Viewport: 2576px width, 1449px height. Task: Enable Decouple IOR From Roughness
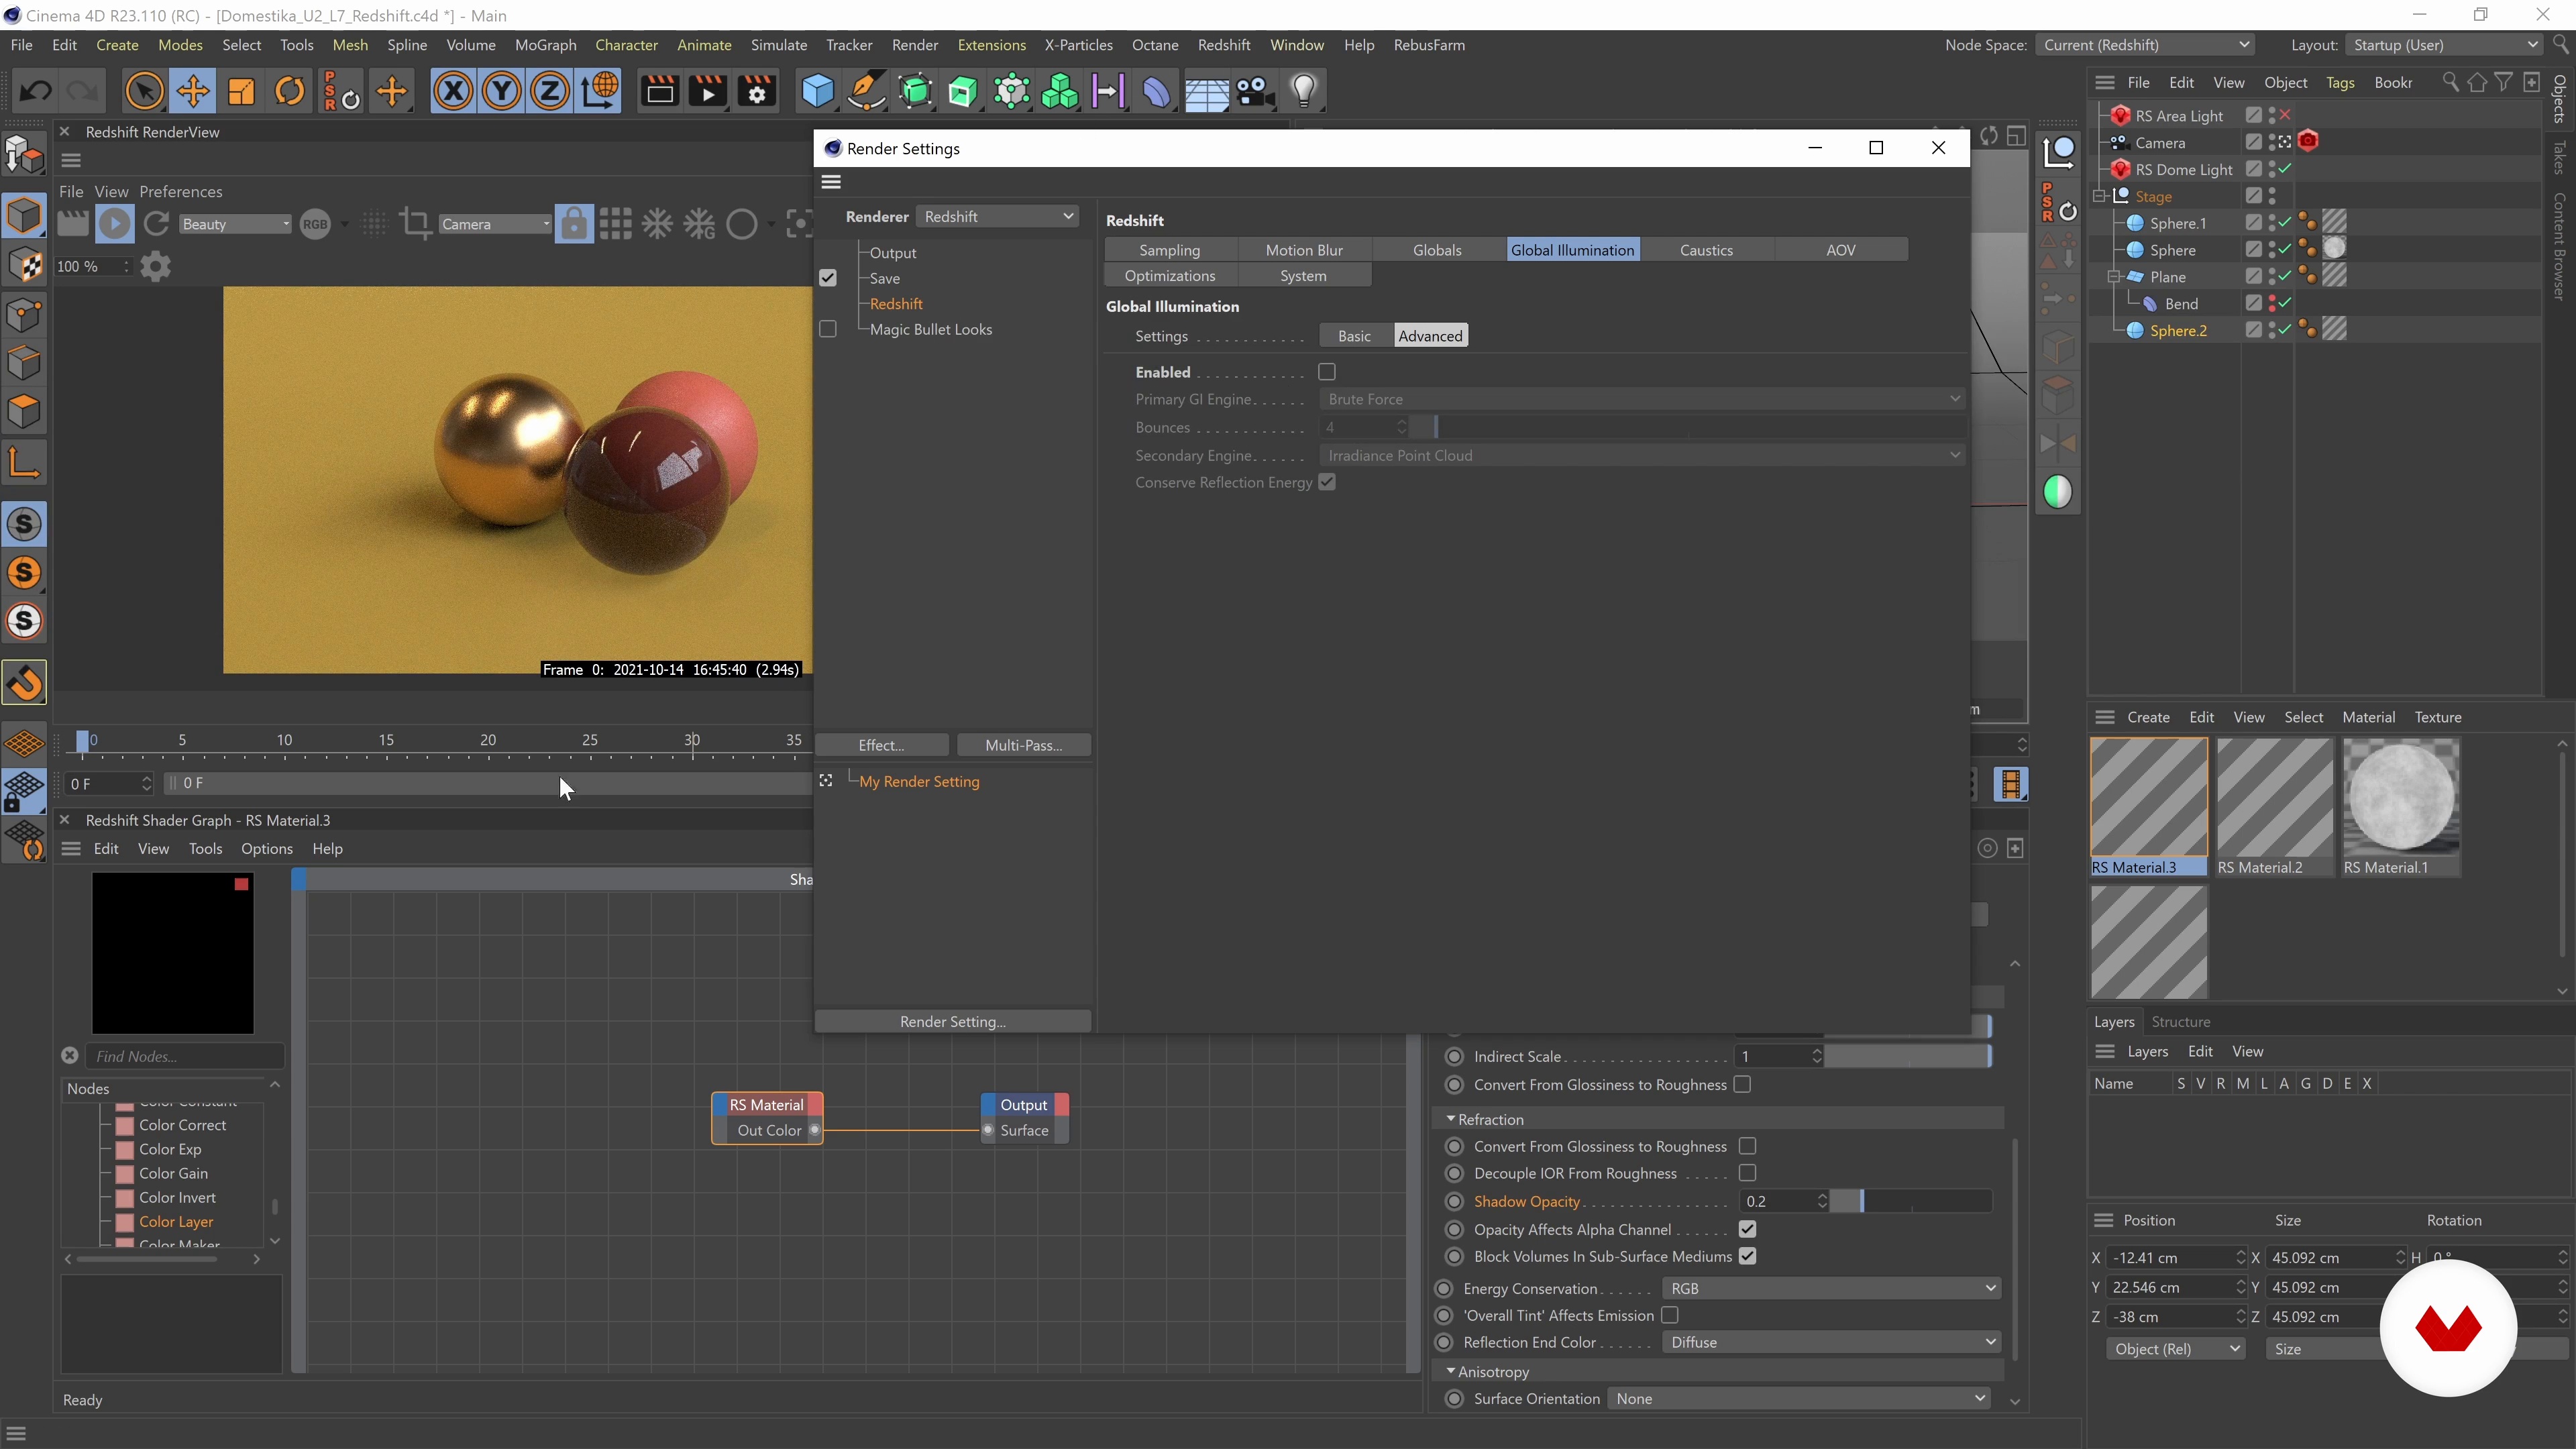pyautogui.click(x=1748, y=1173)
